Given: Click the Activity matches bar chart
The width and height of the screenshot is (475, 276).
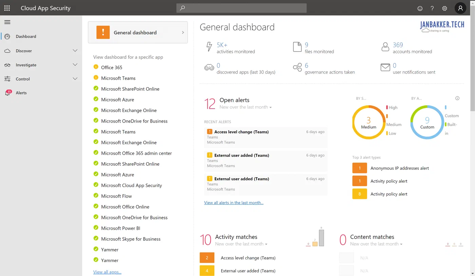Looking at the screenshot, I should tap(315, 237).
